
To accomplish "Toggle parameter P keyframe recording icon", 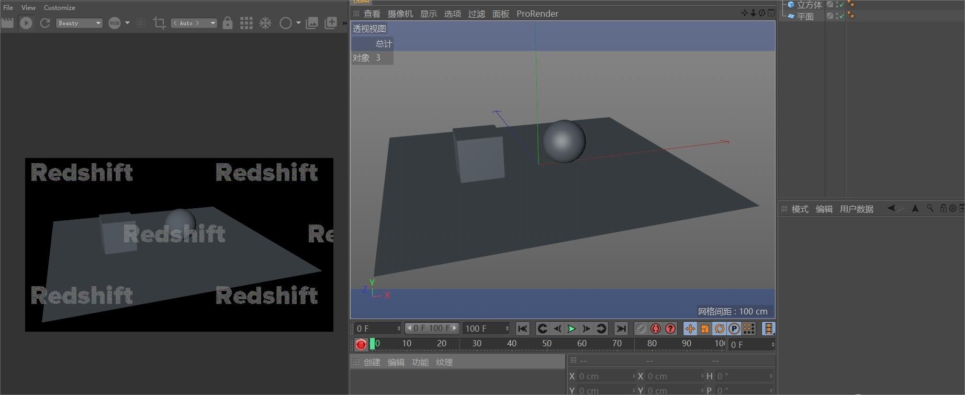I will point(734,329).
